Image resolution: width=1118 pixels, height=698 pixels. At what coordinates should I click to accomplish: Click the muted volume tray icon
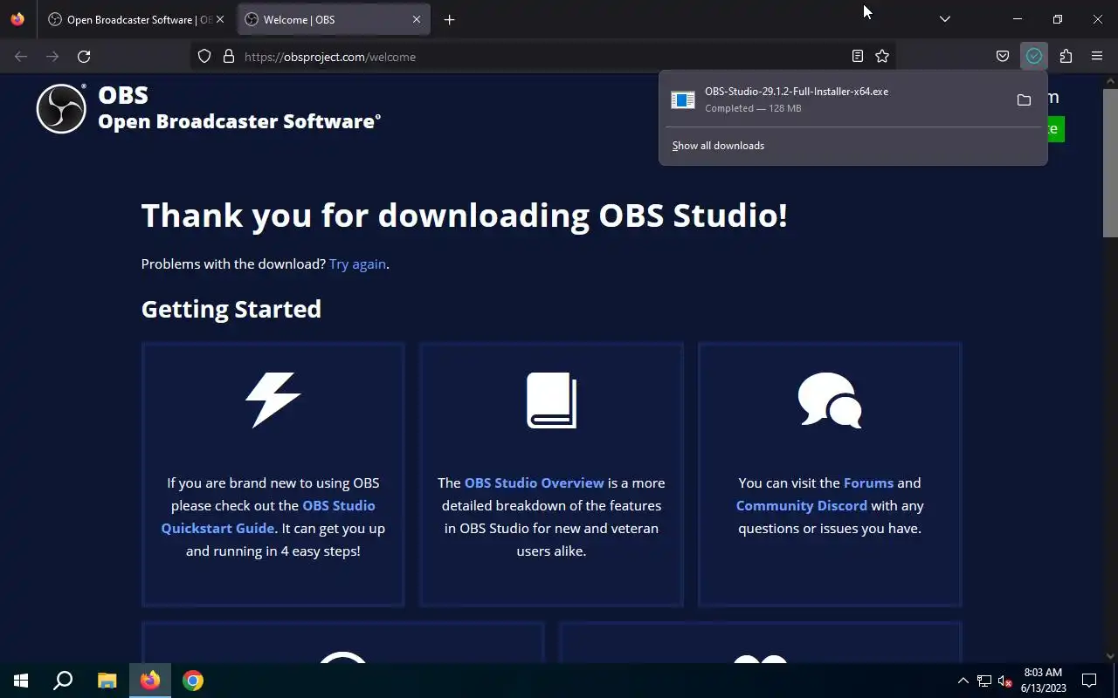click(1005, 681)
